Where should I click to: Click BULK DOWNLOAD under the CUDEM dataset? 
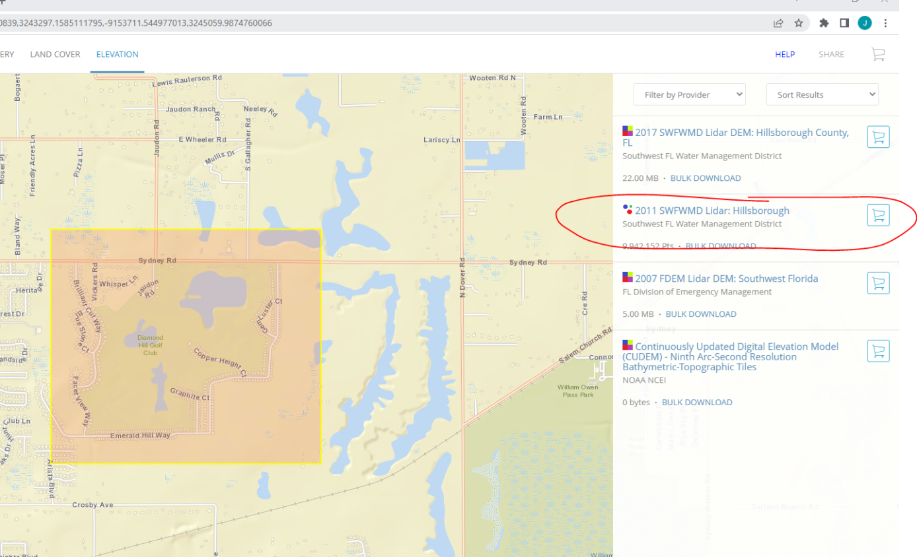696,402
